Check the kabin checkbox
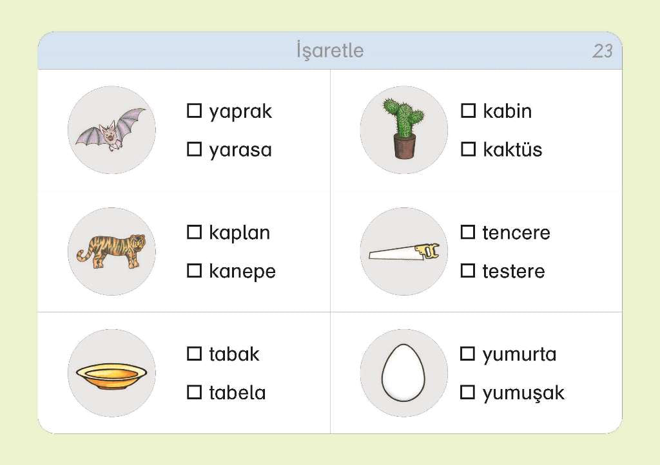 pyautogui.click(x=468, y=111)
